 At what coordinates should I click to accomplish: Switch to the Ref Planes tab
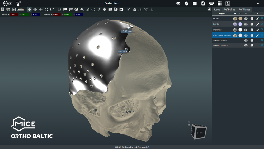click(x=244, y=9)
